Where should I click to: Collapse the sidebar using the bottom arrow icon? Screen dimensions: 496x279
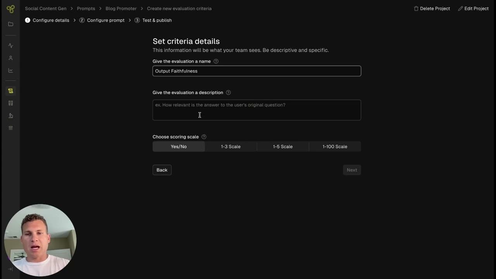[x=10, y=269]
